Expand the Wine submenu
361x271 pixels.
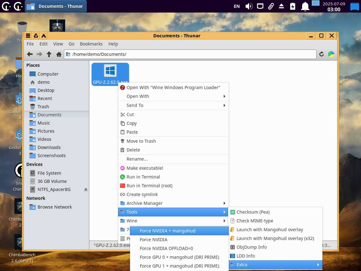tap(173, 221)
